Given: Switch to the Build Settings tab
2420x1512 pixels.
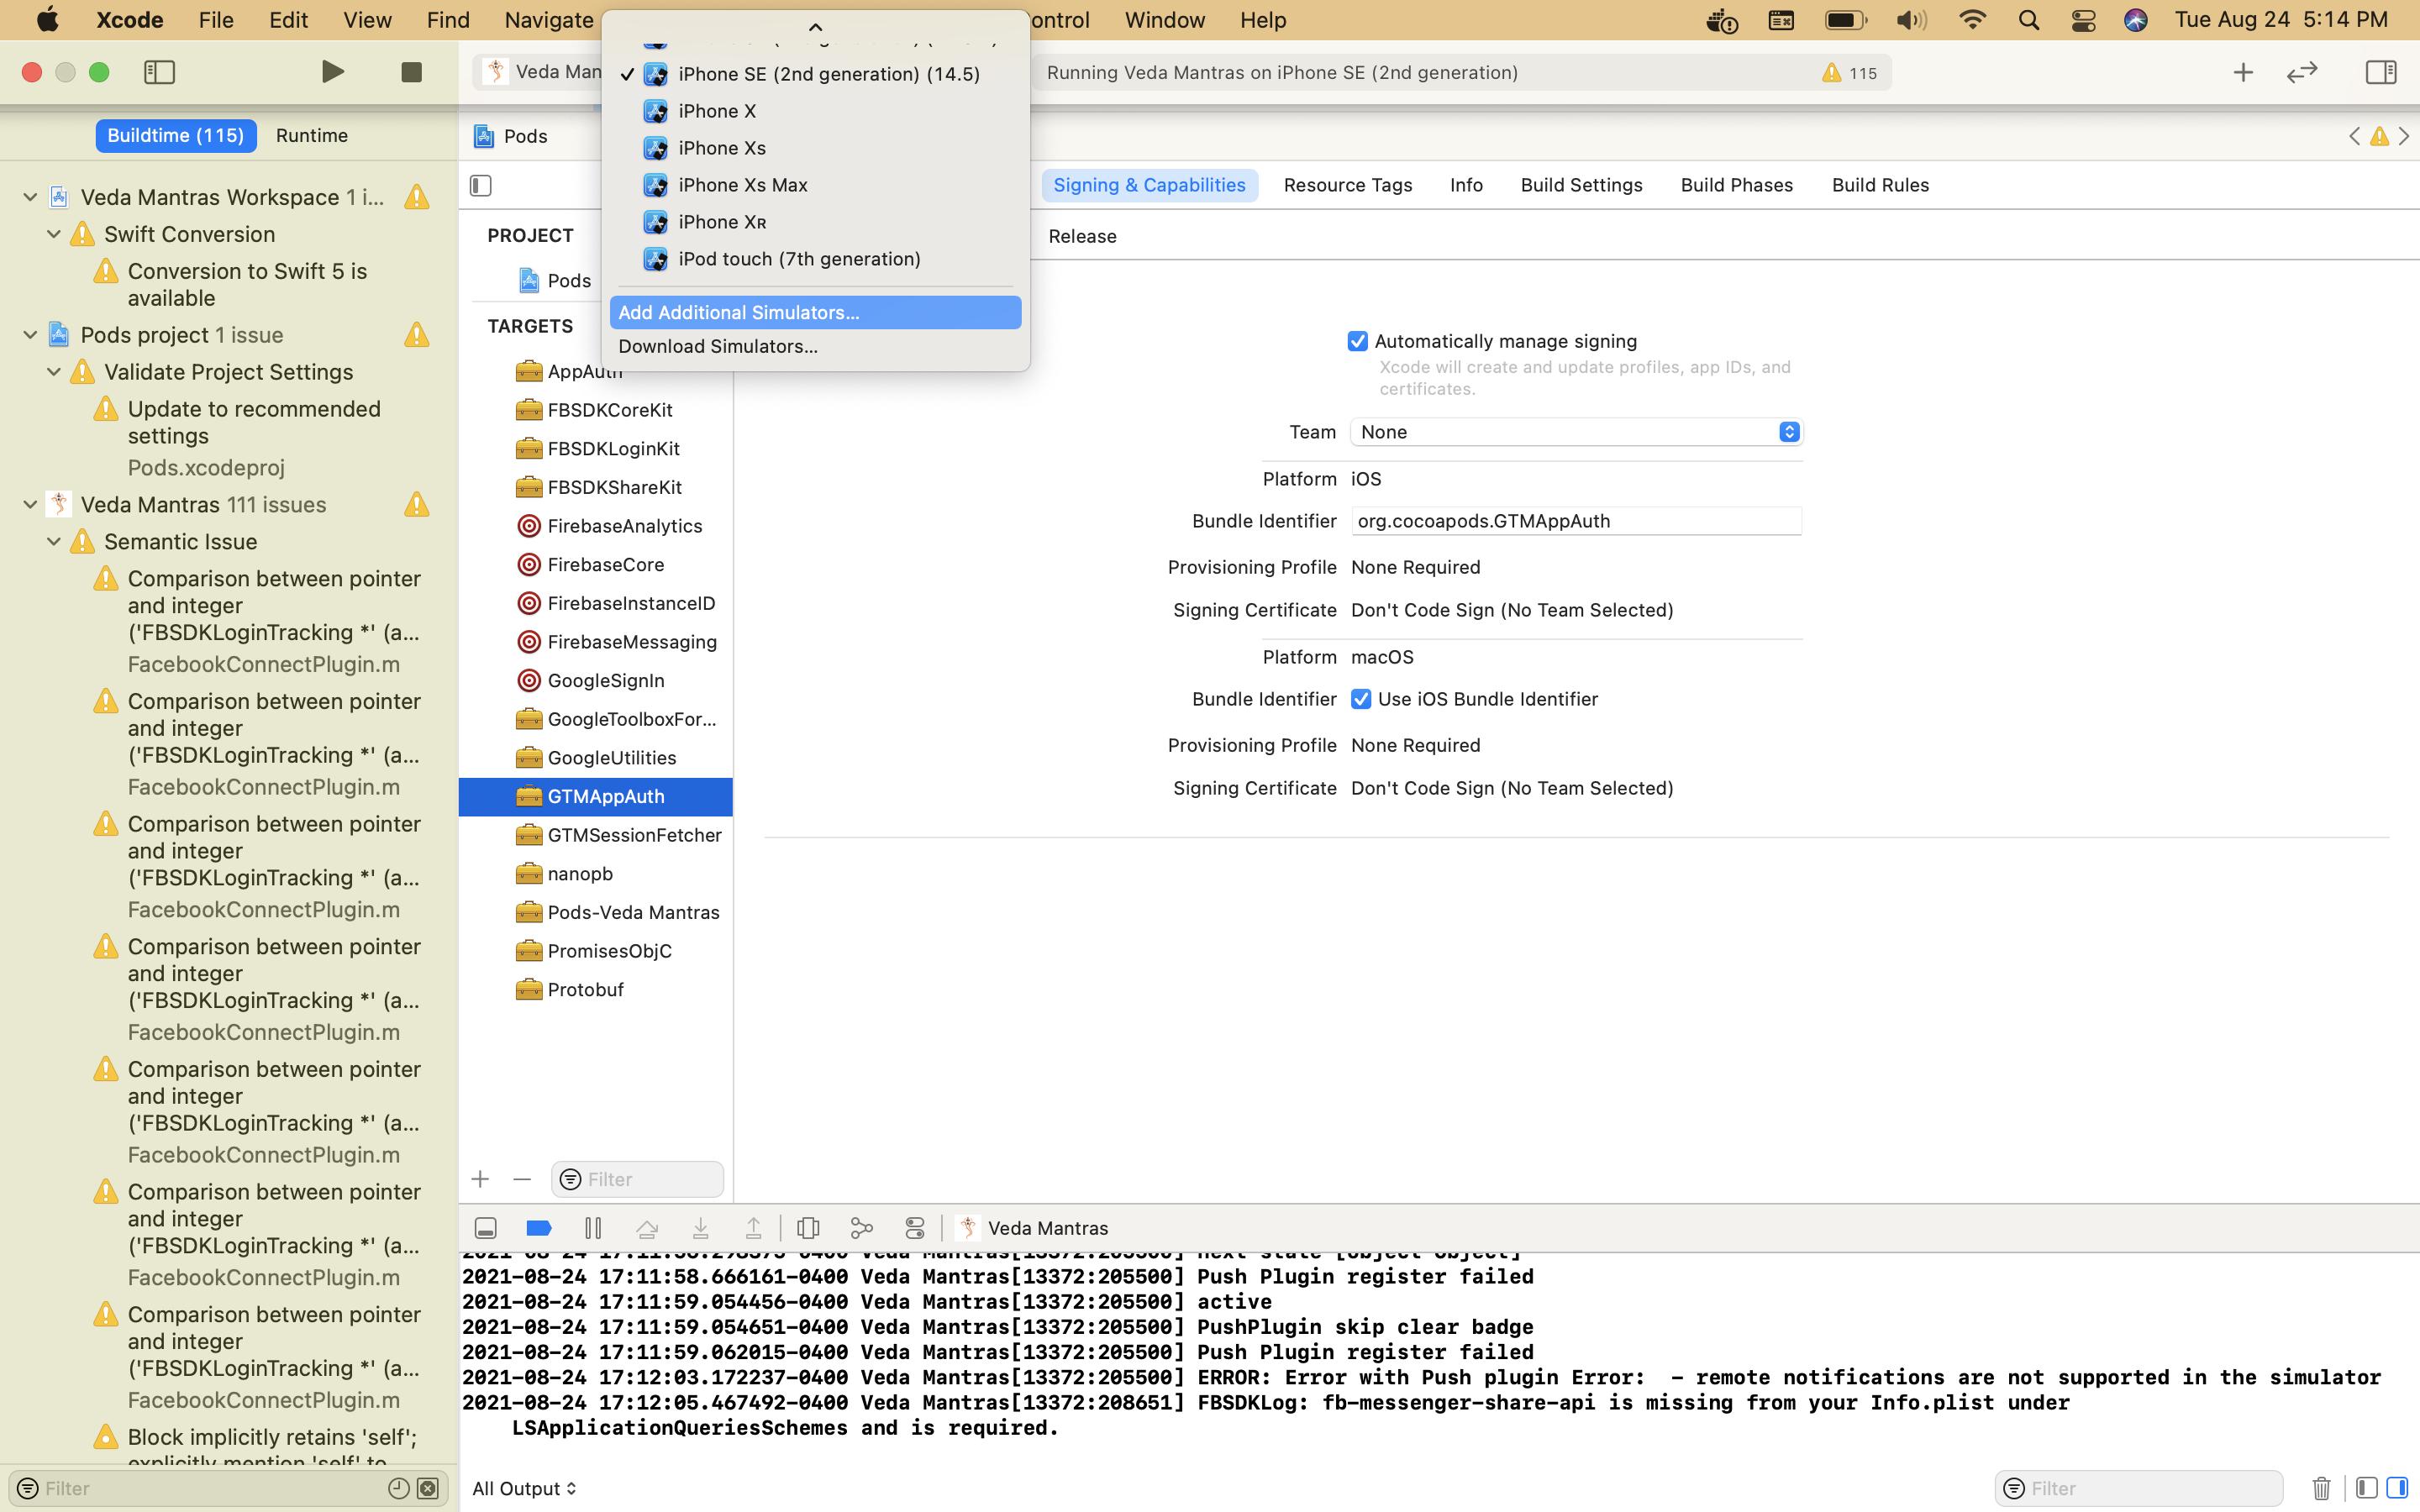Looking at the screenshot, I should coord(1581,185).
